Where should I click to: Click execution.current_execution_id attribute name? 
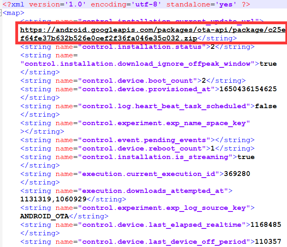coord(149,174)
